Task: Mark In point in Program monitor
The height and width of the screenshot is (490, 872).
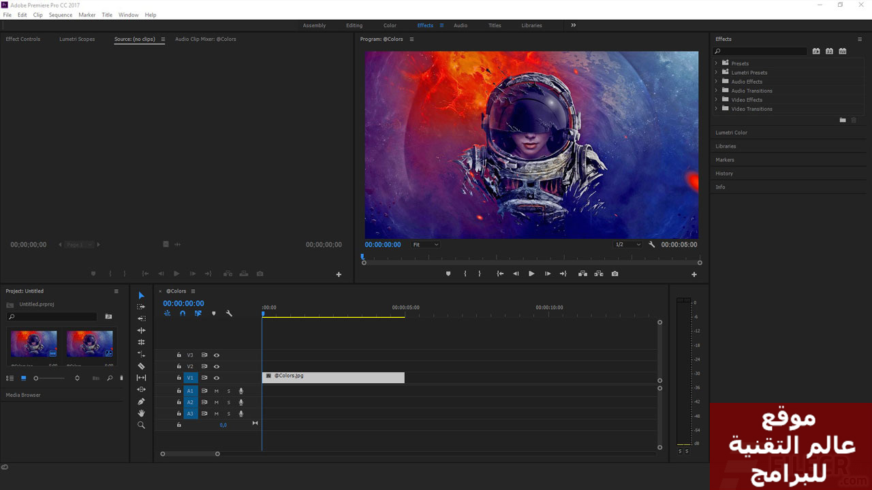Action: (465, 274)
